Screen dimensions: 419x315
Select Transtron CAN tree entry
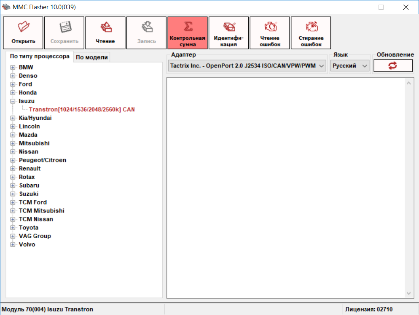(82, 110)
